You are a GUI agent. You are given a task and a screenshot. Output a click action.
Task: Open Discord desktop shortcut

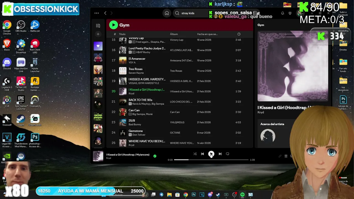pyautogui.click(x=7, y=64)
